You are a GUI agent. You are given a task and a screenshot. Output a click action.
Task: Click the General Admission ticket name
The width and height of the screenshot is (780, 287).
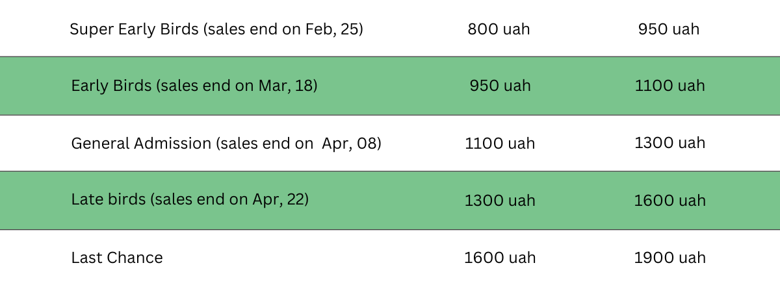(141, 143)
